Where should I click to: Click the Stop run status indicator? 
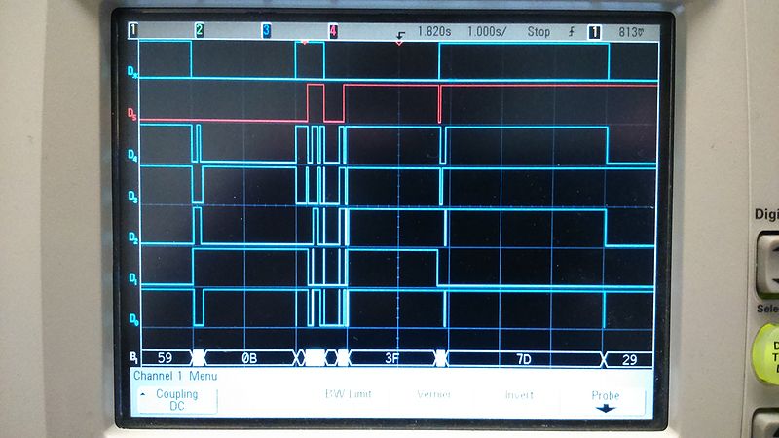click(538, 31)
